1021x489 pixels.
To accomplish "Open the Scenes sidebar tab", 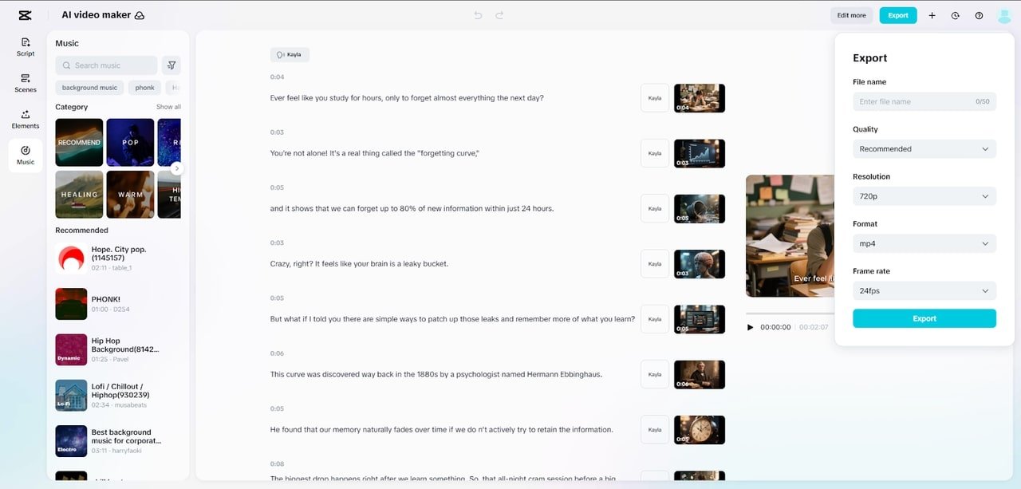I will 26,83.
